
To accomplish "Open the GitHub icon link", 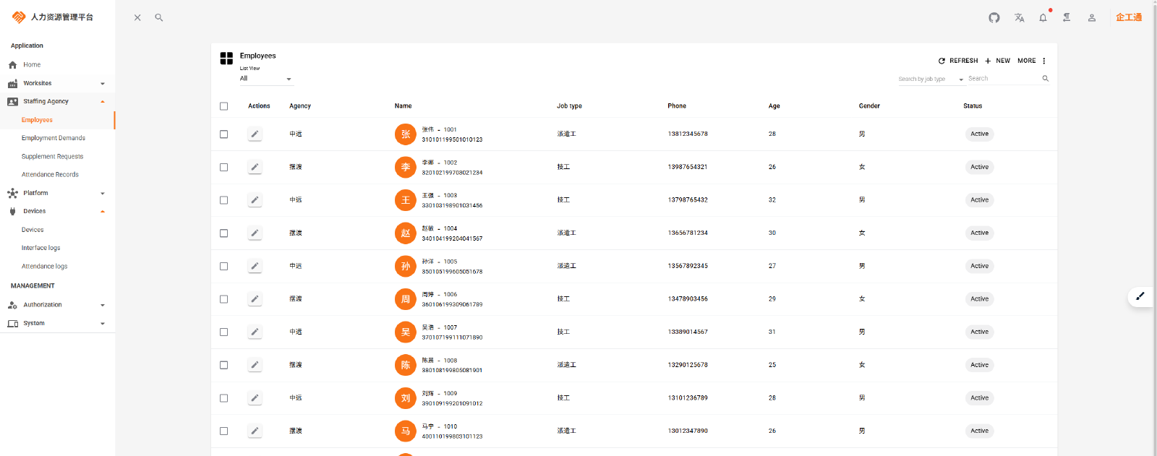I will click(994, 17).
